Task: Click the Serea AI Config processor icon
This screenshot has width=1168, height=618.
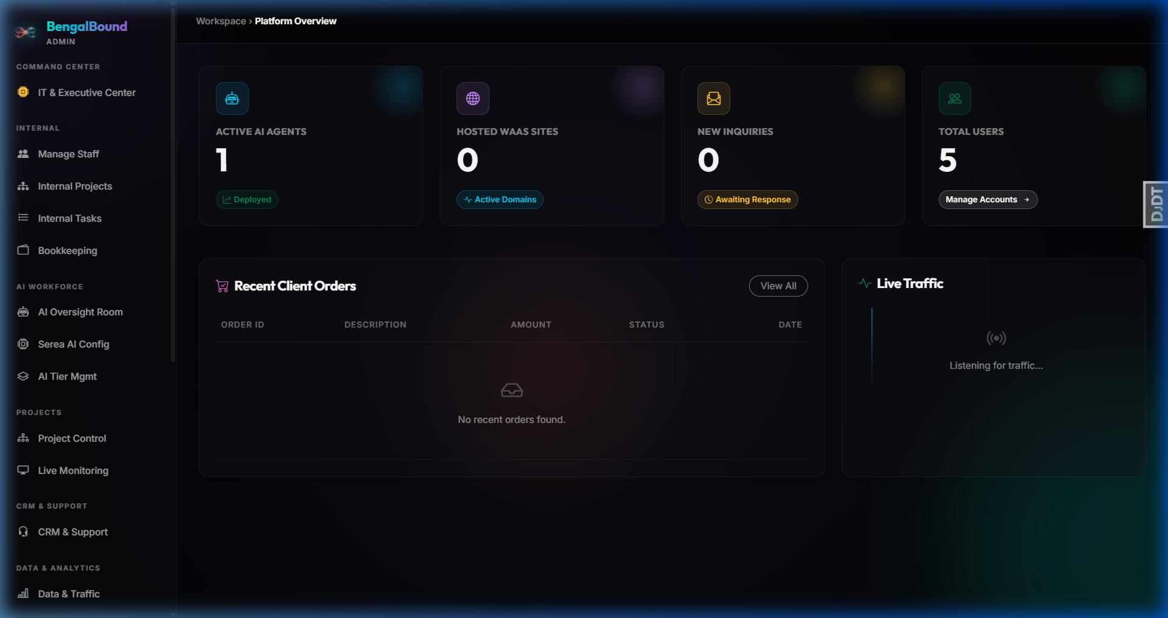Action: (x=23, y=344)
